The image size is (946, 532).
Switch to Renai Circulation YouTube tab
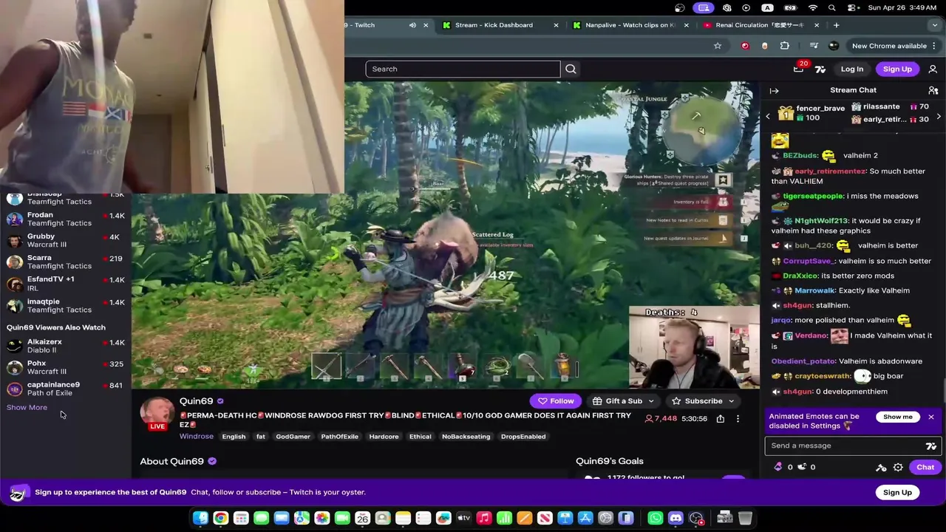(x=760, y=25)
